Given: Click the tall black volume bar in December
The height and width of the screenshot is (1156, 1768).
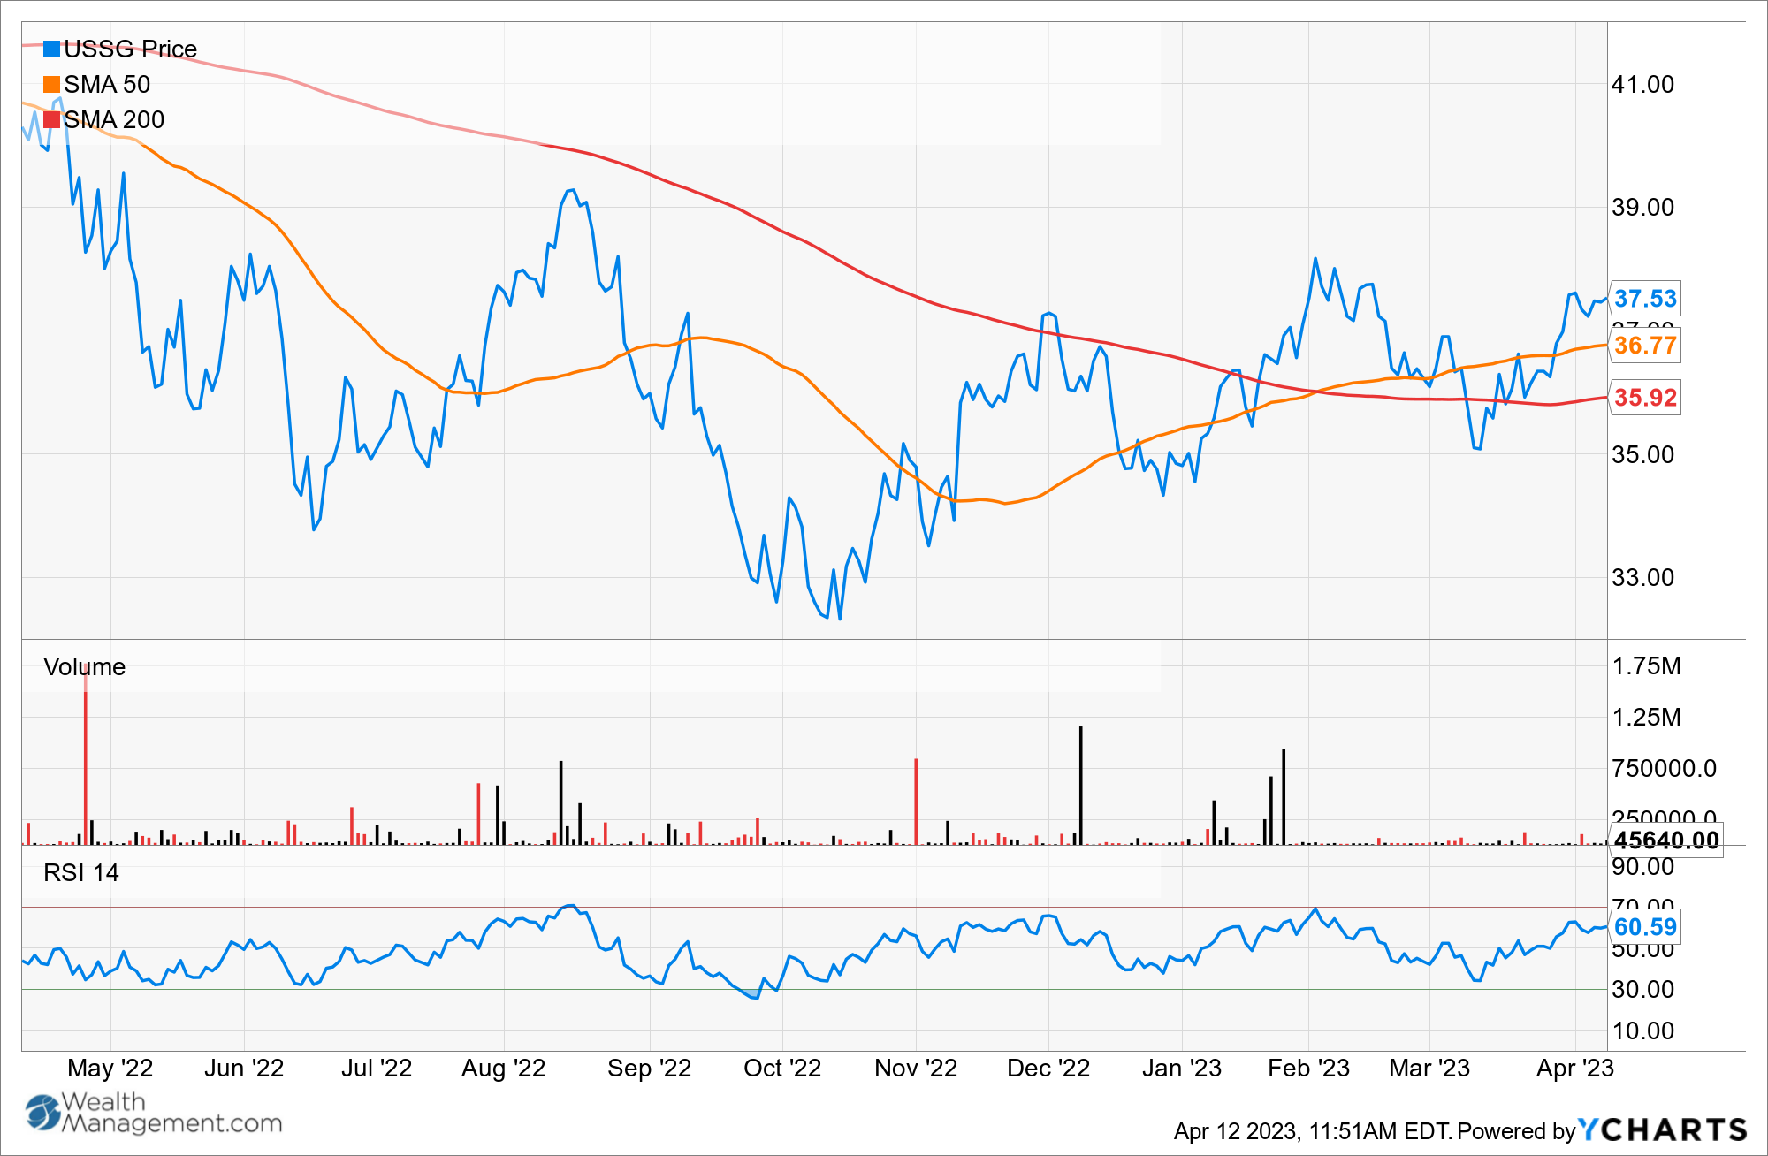Looking at the screenshot, I should [x=1080, y=785].
